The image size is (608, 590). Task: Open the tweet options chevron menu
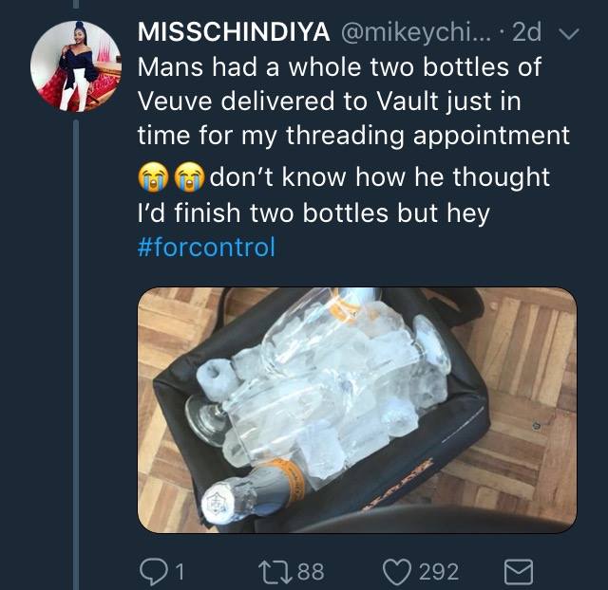pos(568,34)
